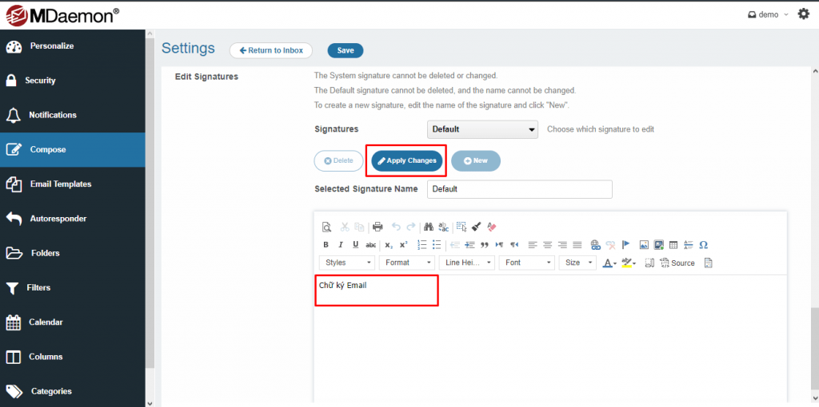Click the insert link icon
The height and width of the screenshot is (407, 819).
(595, 245)
